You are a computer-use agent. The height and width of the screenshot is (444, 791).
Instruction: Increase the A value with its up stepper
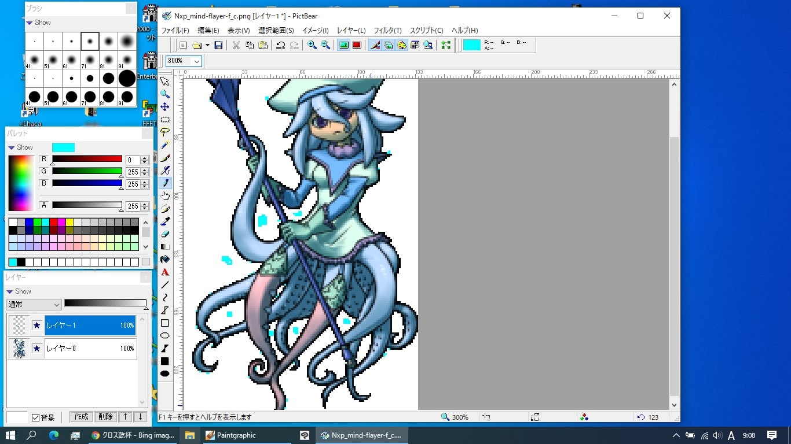click(145, 203)
